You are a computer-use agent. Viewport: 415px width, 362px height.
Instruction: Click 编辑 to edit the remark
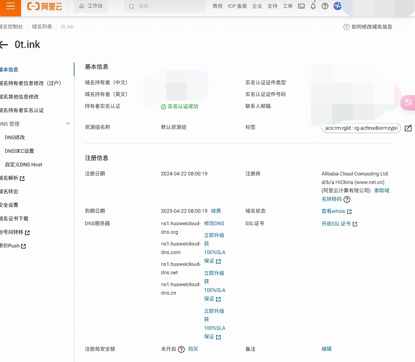click(327, 349)
